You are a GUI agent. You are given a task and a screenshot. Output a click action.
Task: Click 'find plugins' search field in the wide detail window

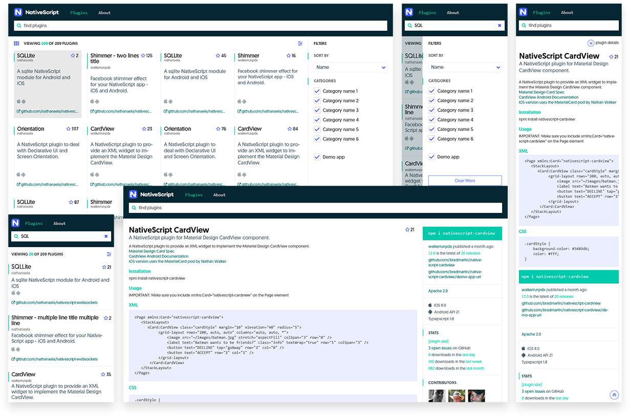(315, 208)
